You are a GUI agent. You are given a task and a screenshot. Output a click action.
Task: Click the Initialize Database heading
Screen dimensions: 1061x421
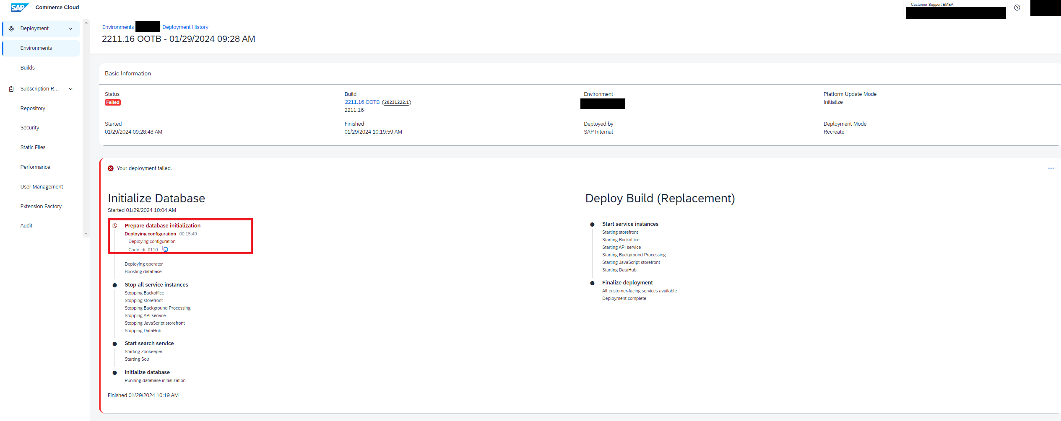tap(156, 198)
